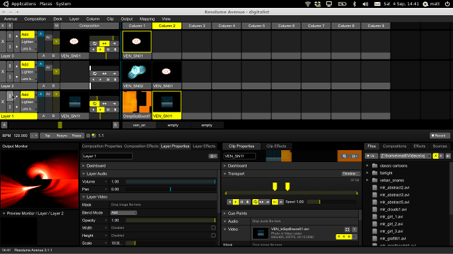The image size is (453, 254).
Task: Clear Layer 3 with its X button
Action: tap(3, 42)
